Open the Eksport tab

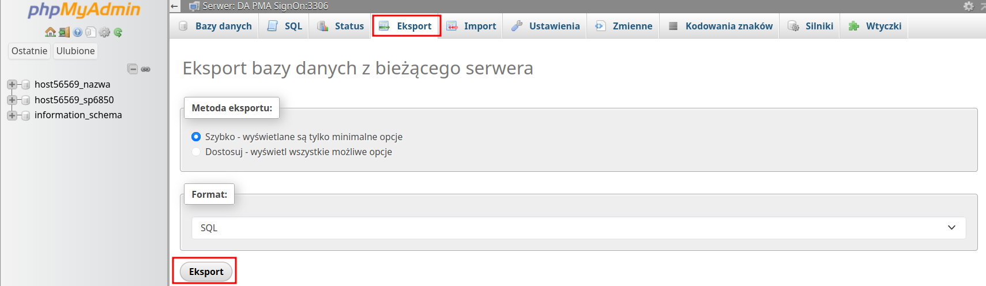coord(407,26)
